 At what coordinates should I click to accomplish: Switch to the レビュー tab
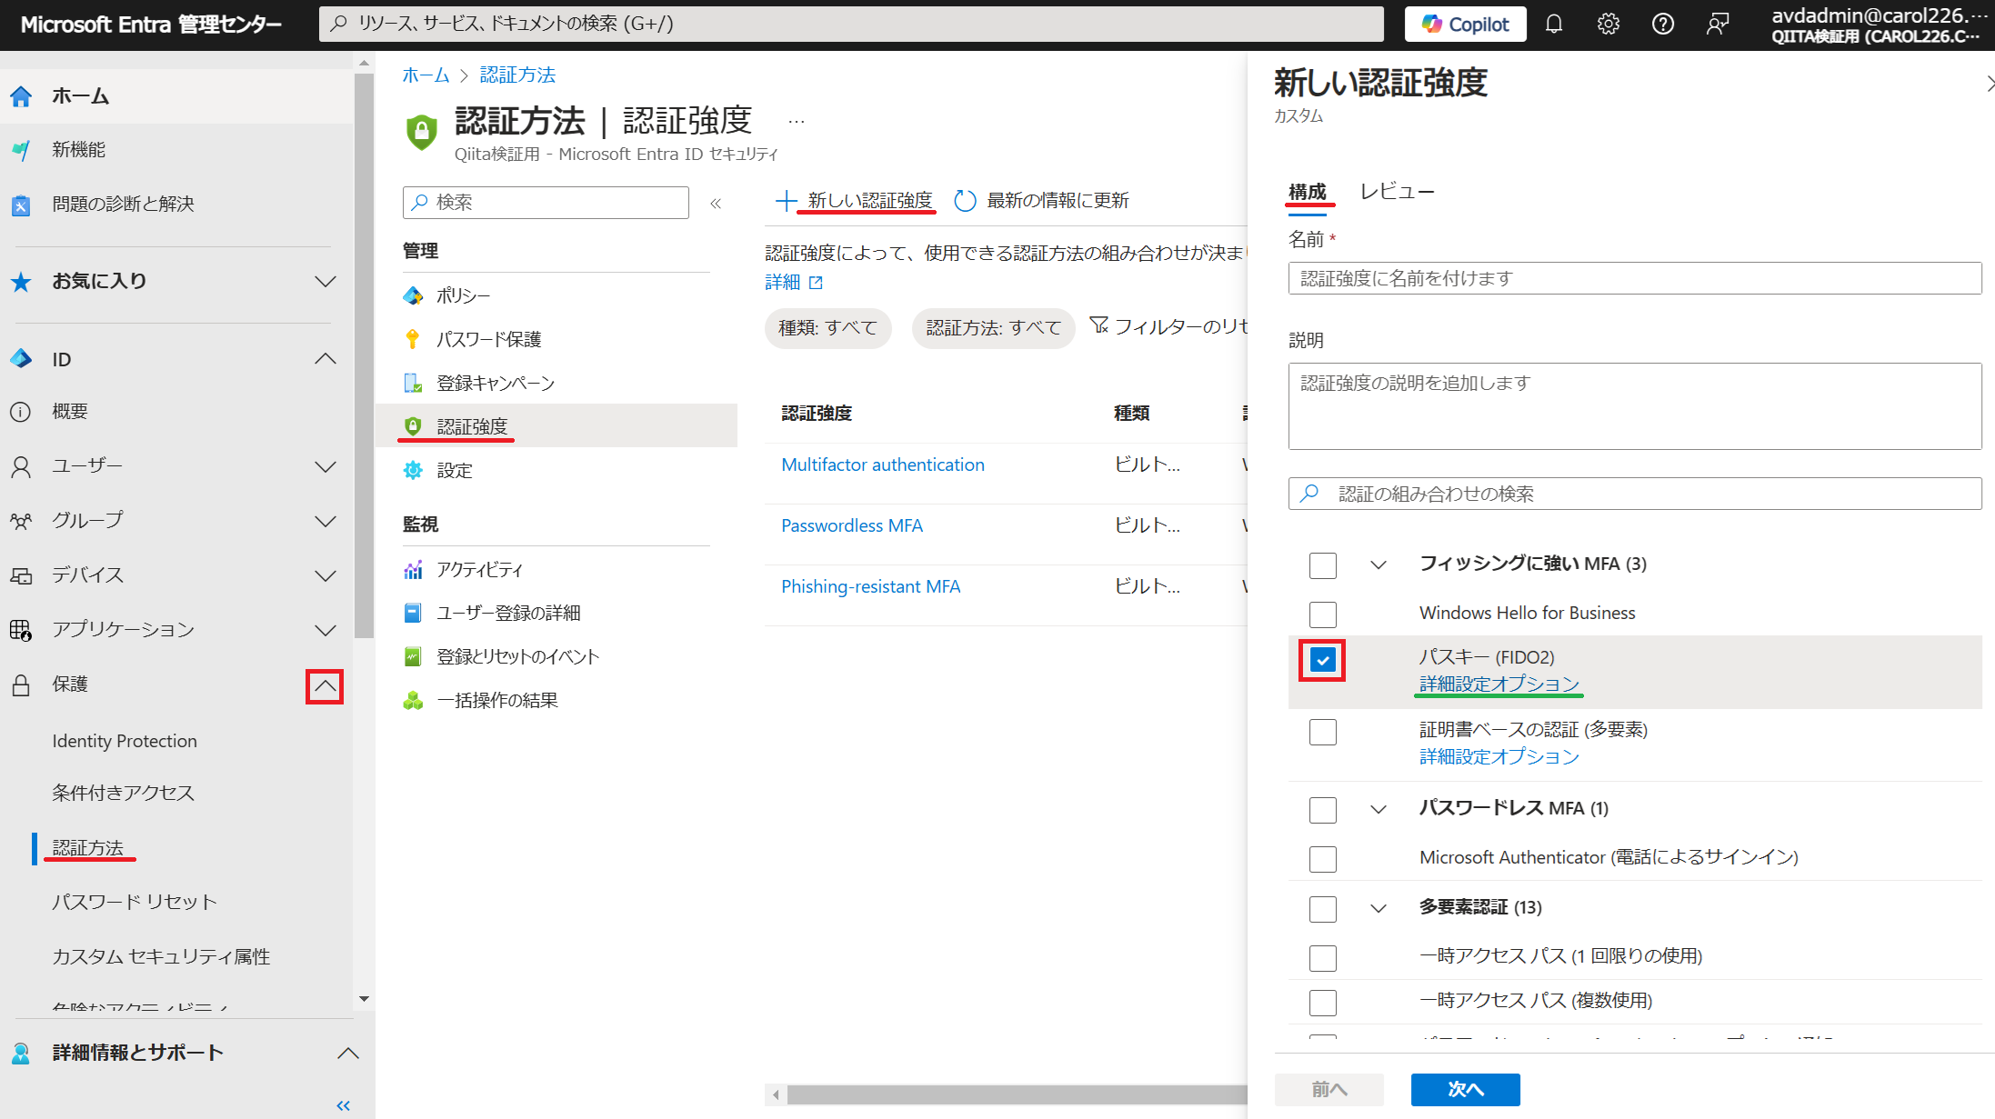click(1397, 192)
